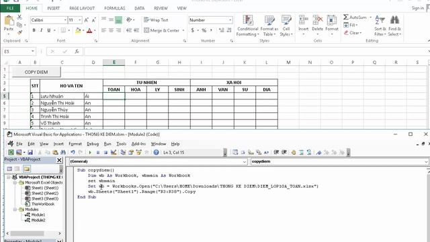Click the Excel Paste clipboard icon
430x242 pixels.
tap(9, 21)
